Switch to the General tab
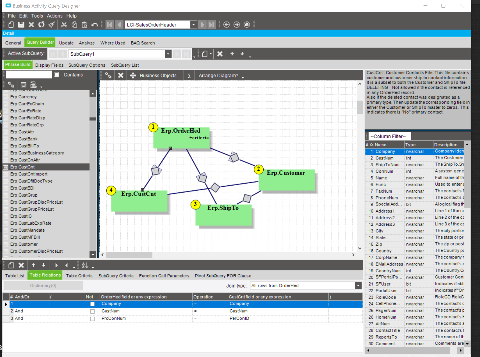The width and height of the screenshot is (480, 357). click(13, 43)
